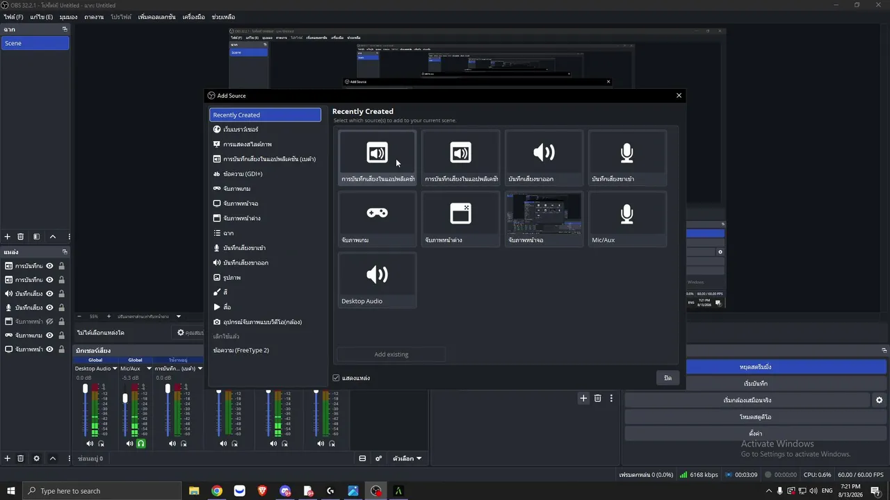Hide the จับภาพเกม source using its eye icon
Image resolution: width=890 pixels, height=500 pixels.
coord(49,335)
